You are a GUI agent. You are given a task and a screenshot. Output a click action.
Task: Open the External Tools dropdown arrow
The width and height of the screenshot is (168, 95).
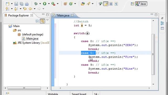pos(57,4)
